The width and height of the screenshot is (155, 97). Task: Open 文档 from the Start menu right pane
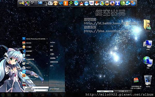(x=51, y=46)
